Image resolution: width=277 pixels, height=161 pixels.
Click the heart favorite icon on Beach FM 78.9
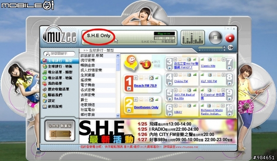pos(135,77)
